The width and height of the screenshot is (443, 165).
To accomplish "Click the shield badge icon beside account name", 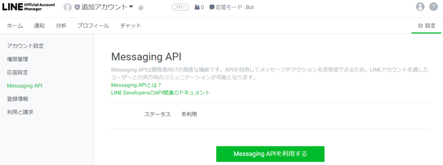I will click(x=77, y=7).
